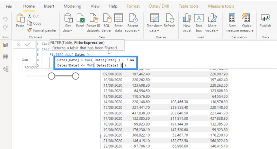The height and width of the screenshot is (149, 277).
Task: Open the Transform data dropdown
Action: point(154,23)
